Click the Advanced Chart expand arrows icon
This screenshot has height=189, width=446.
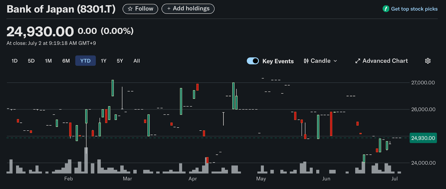click(358, 61)
